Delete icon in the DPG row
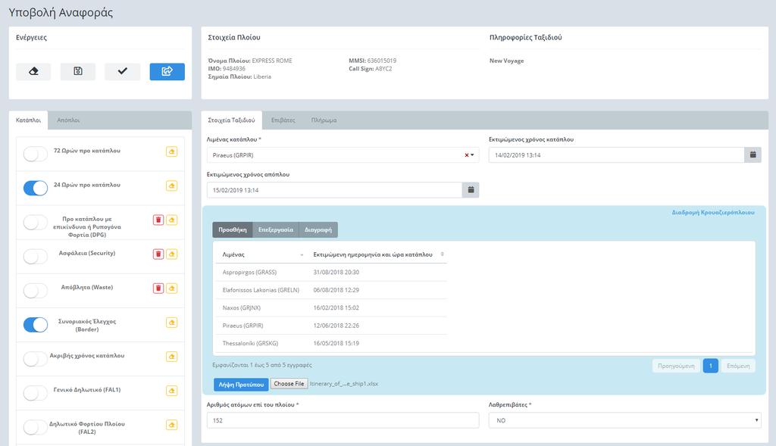Viewport: 776px width, 446px height. (x=158, y=220)
